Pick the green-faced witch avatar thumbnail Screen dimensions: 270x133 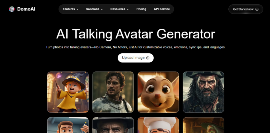point(203,125)
